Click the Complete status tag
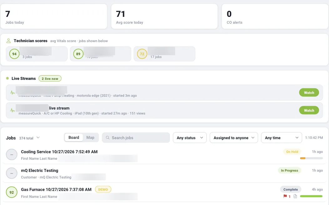Screen dimensions: 329x205 291,189
